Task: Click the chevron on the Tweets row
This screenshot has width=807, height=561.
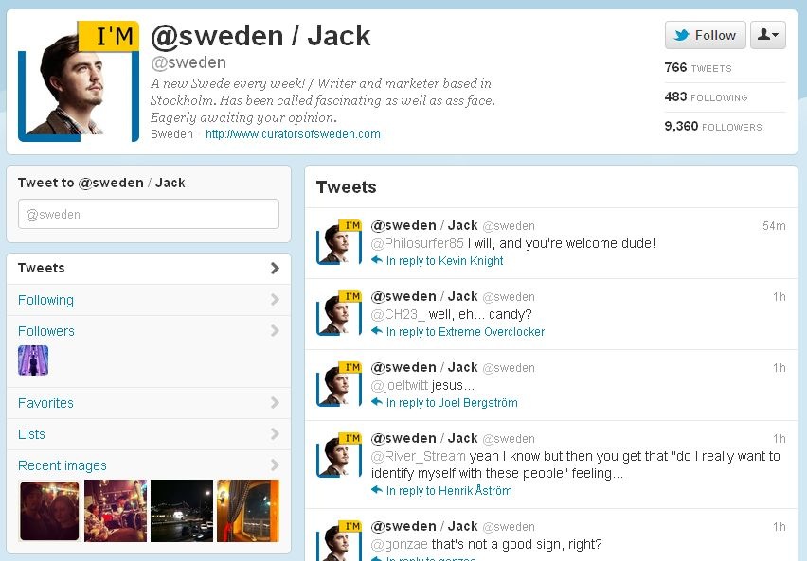Action: pos(275,268)
